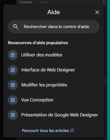Image resolution: width=110 pixels, height=140 pixels.
Task: Click the magnifying glass search icon
Action: [x=15, y=27]
